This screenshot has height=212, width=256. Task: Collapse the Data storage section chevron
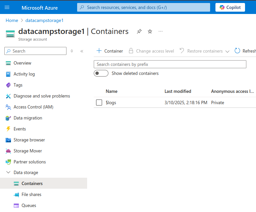coord(8,172)
